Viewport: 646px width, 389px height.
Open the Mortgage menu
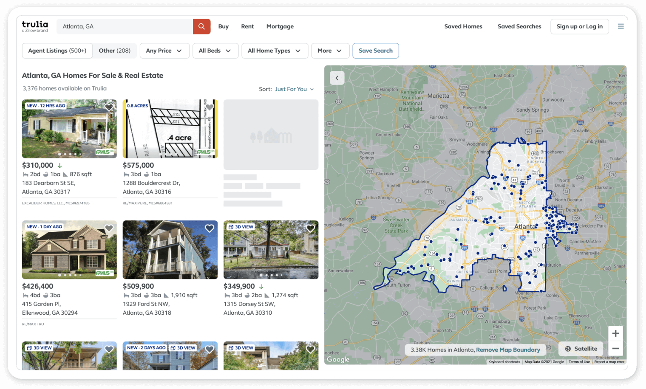click(x=280, y=26)
